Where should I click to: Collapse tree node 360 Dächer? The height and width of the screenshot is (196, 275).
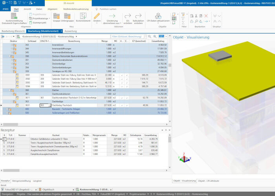(x=9, y=90)
